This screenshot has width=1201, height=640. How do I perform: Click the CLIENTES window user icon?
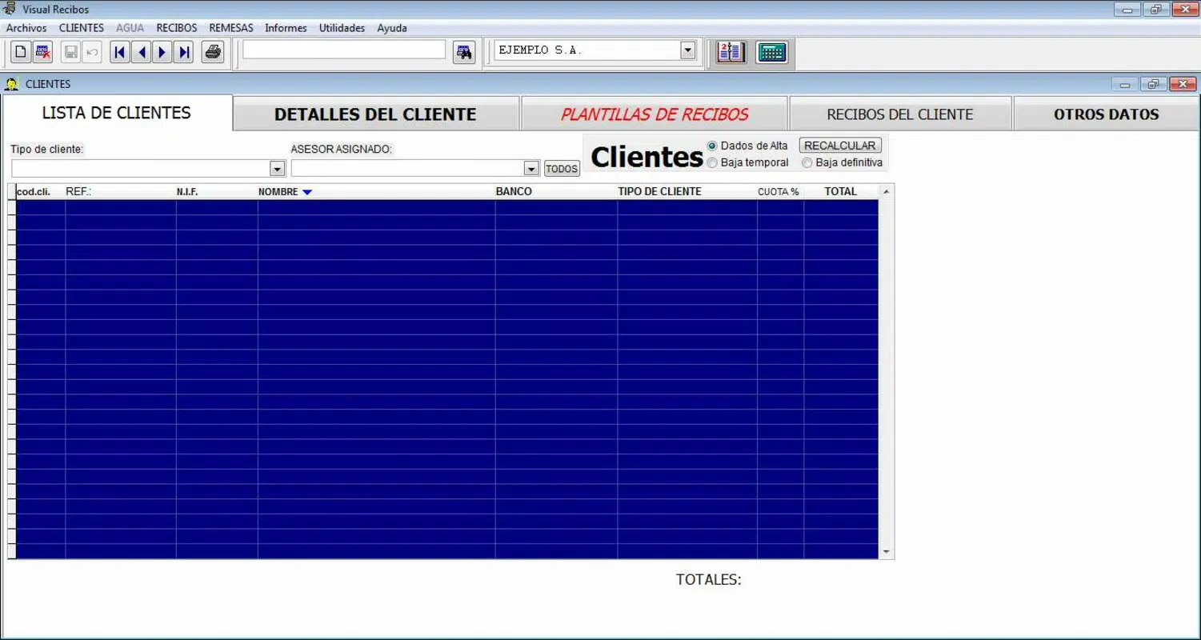[12, 84]
